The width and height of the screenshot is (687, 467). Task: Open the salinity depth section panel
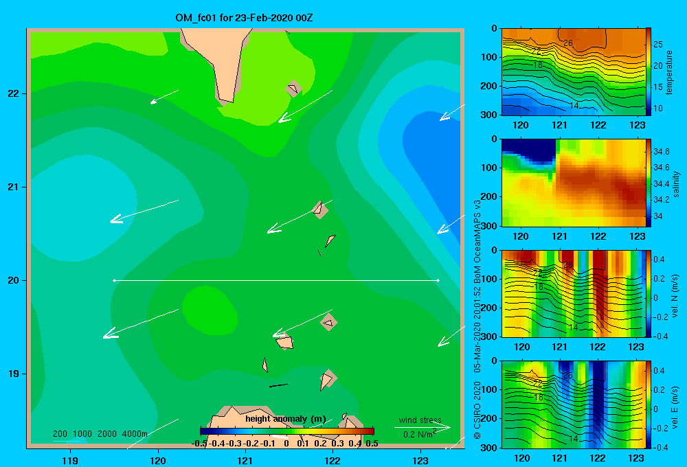click(573, 183)
